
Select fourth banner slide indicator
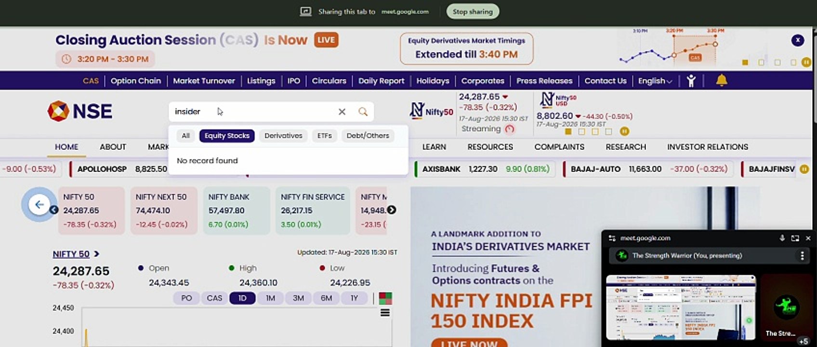793,62
